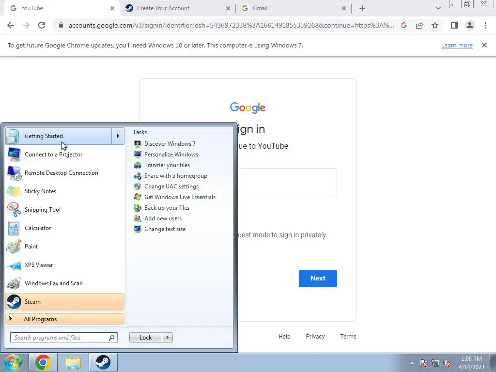Switch to the Create Your Account tab
Screen dimensions: 496x372
coord(177,8)
